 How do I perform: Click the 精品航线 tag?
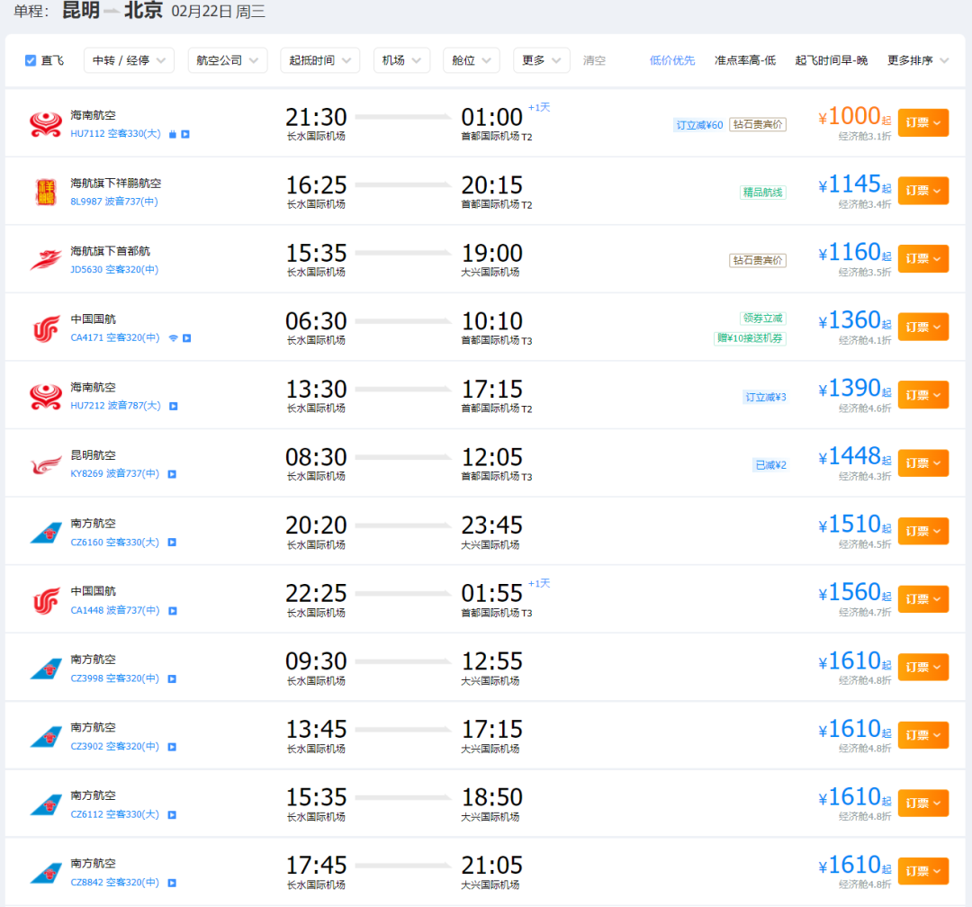pyautogui.click(x=762, y=193)
